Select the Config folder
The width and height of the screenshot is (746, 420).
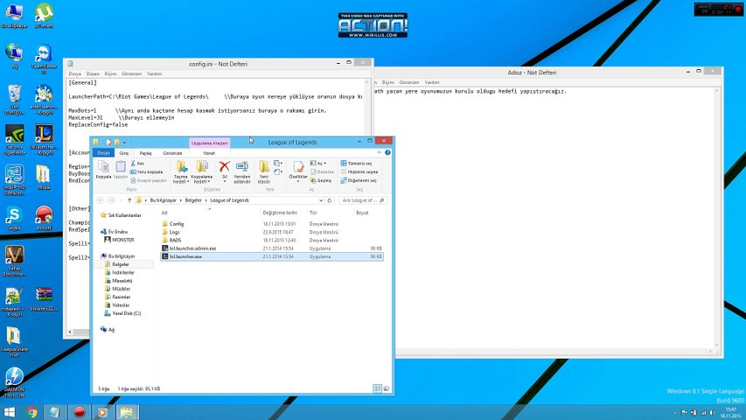coord(177,224)
